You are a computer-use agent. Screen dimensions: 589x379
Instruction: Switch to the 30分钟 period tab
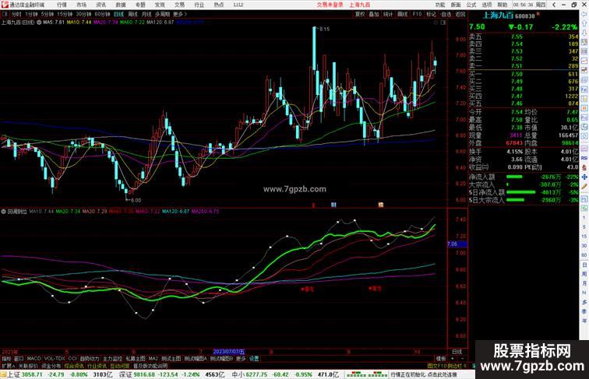click(x=83, y=14)
